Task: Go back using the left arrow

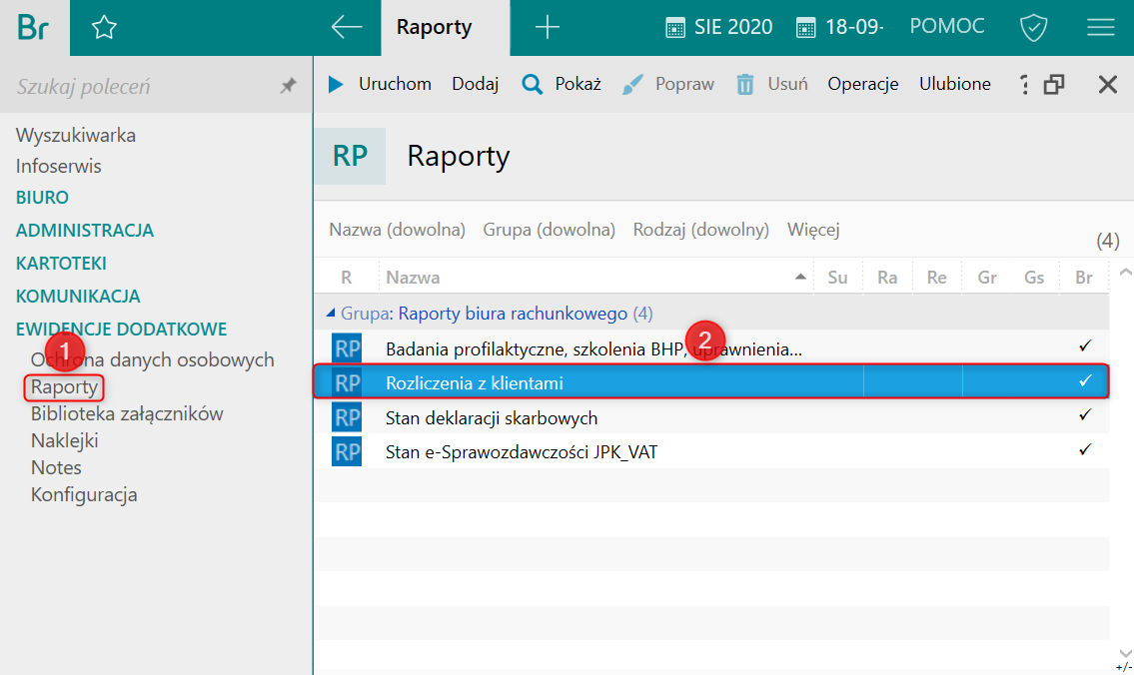Action: click(346, 28)
